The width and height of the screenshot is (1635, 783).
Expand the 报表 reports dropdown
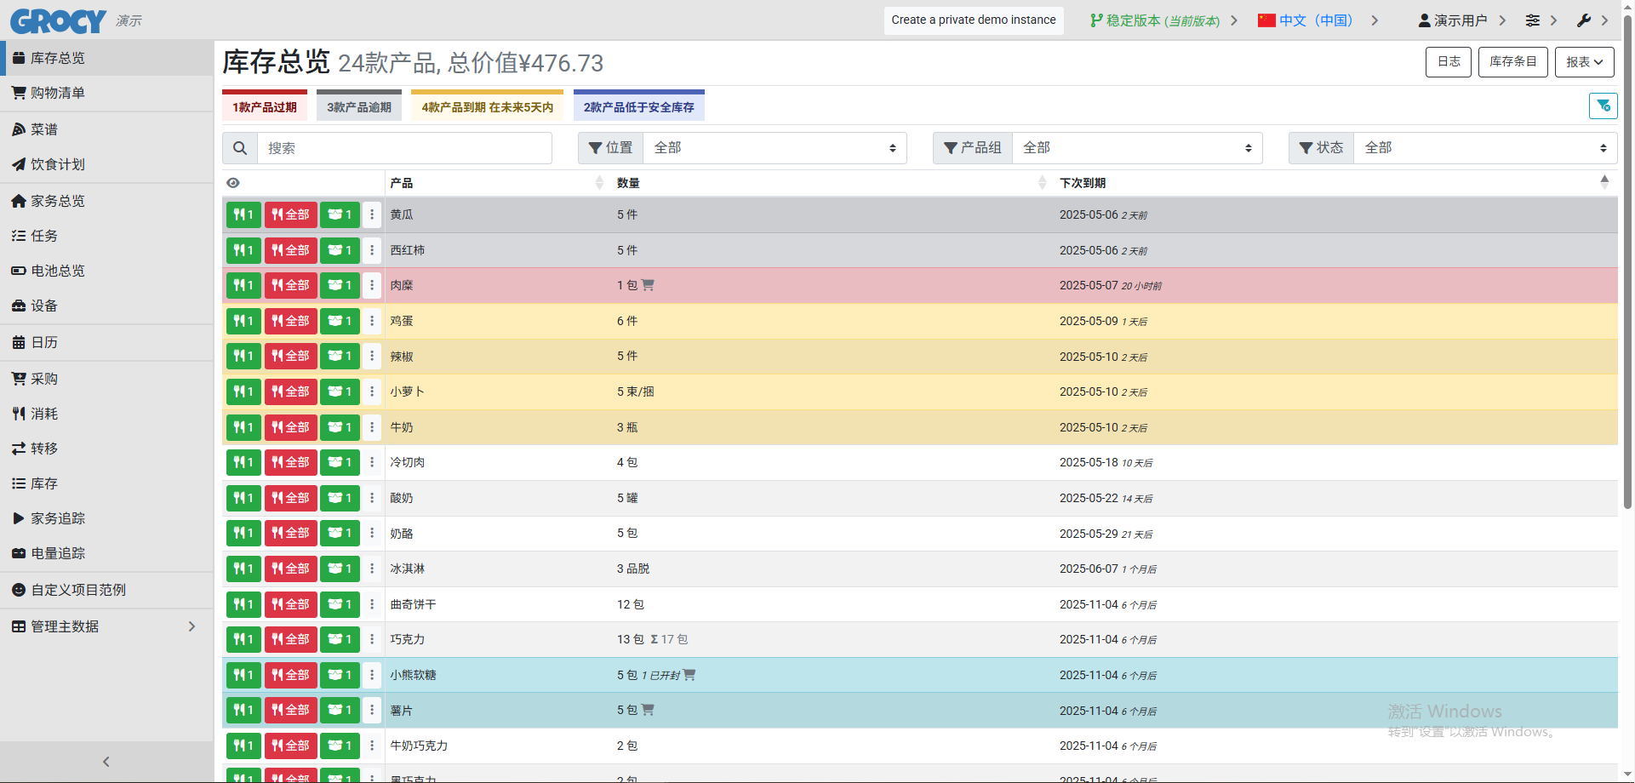click(x=1584, y=62)
